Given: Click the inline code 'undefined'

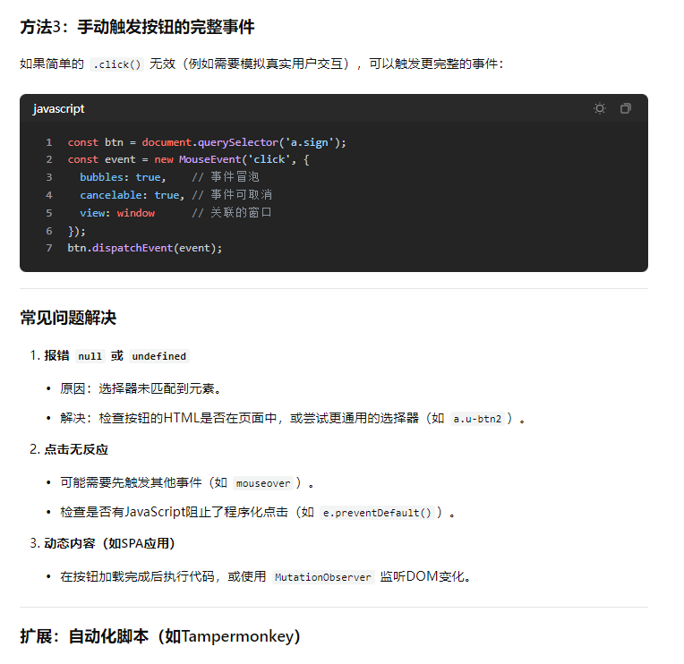Looking at the screenshot, I should [159, 356].
